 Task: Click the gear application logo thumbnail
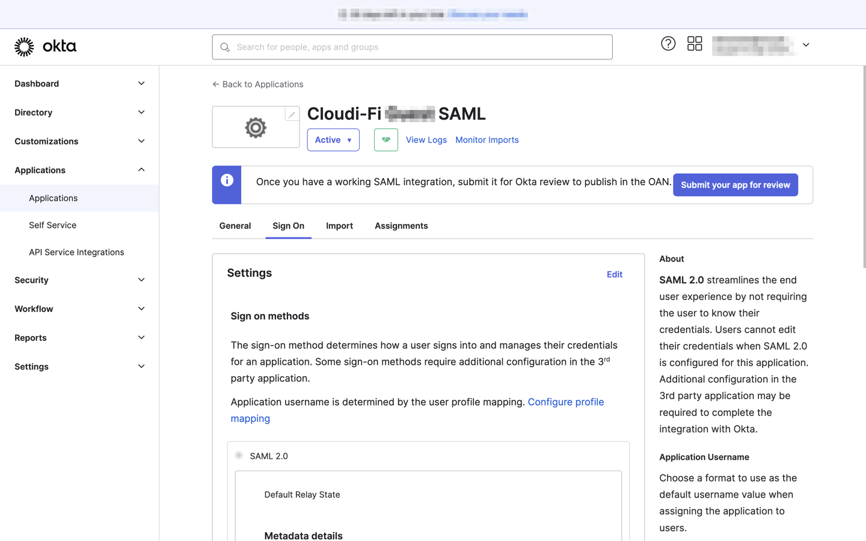click(256, 127)
